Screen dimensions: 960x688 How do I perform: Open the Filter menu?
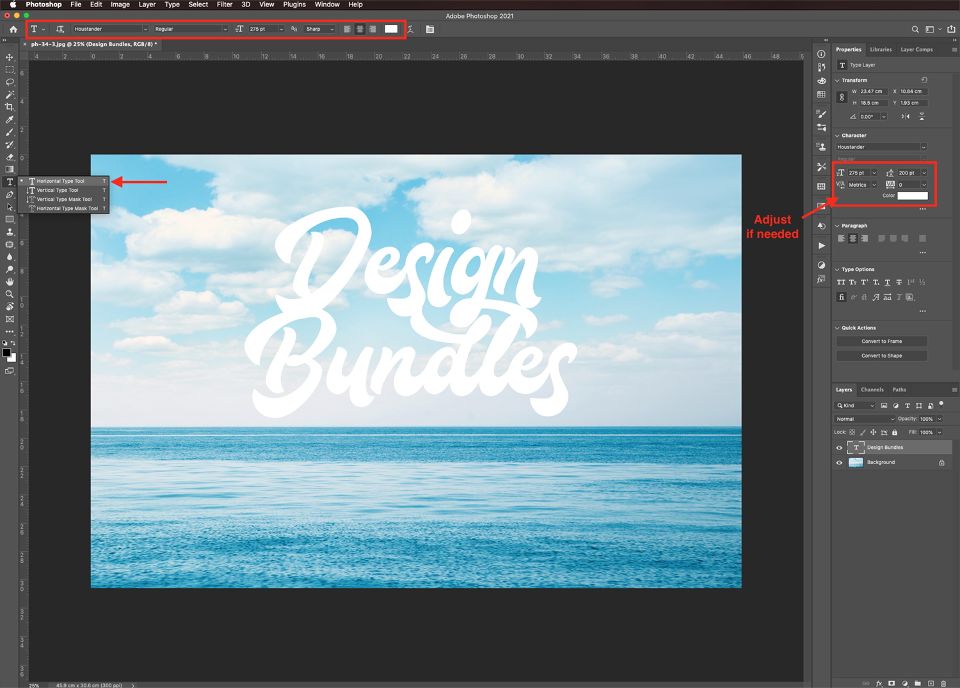(225, 4)
